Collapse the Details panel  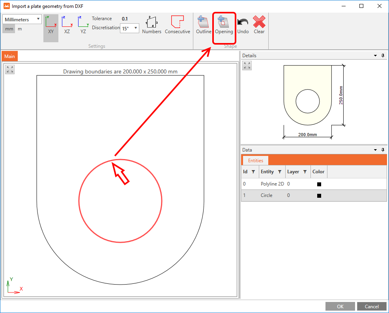pos(375,56)
